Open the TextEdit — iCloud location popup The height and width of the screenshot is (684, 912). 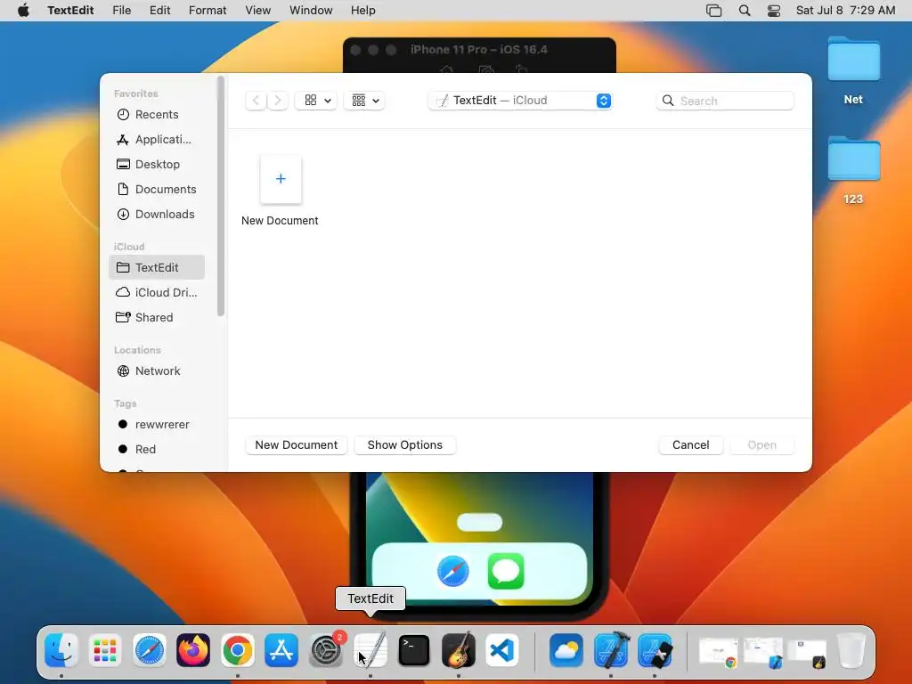click(x=520, y=101)
